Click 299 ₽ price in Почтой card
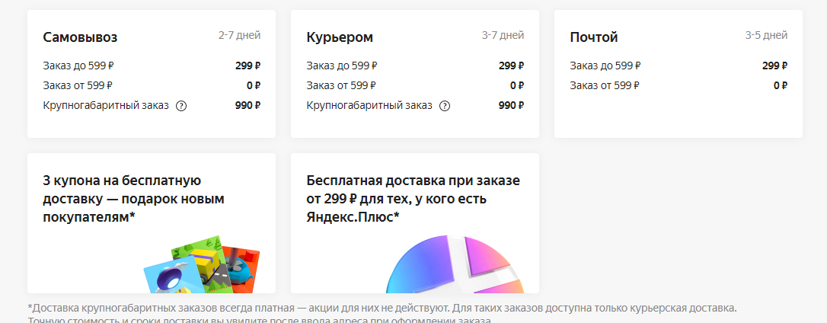 pyautogui.click(x=774, y=66)
